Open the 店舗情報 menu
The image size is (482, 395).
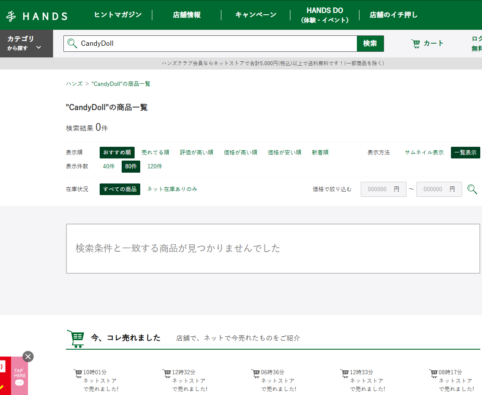[x=186, y=15]
